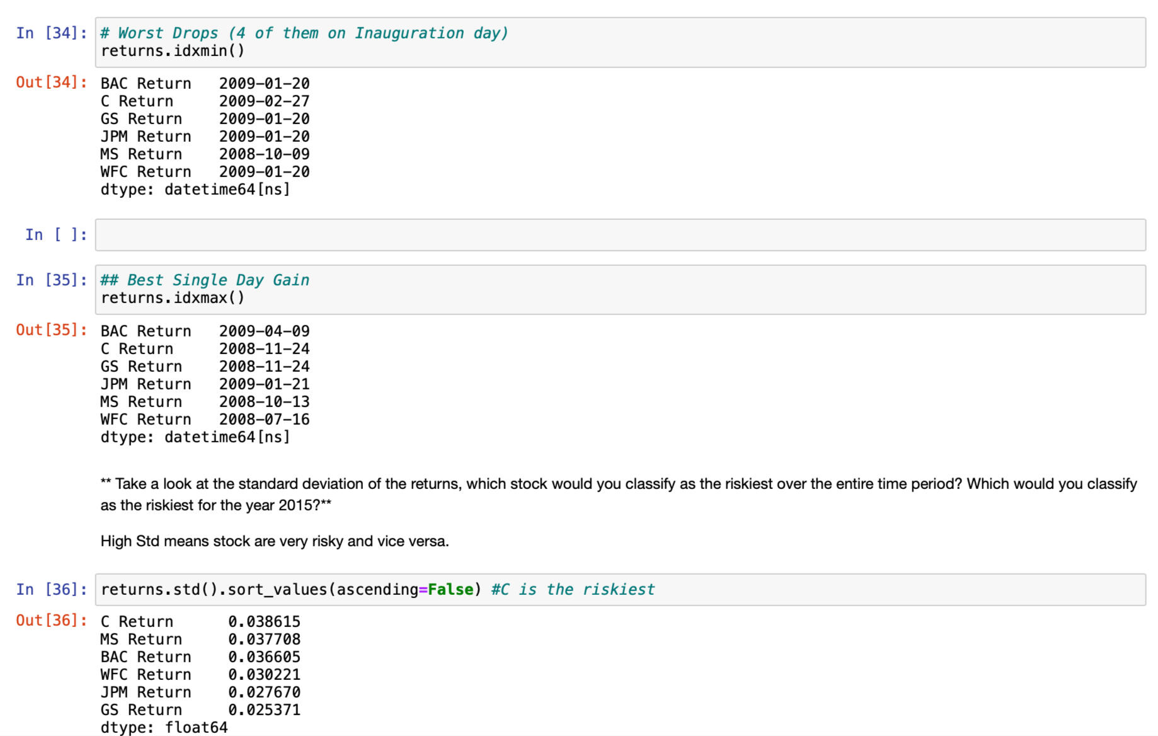Click the Out[36] output prompt
This screenshot has width=1158, height=736.
point(51,621)
